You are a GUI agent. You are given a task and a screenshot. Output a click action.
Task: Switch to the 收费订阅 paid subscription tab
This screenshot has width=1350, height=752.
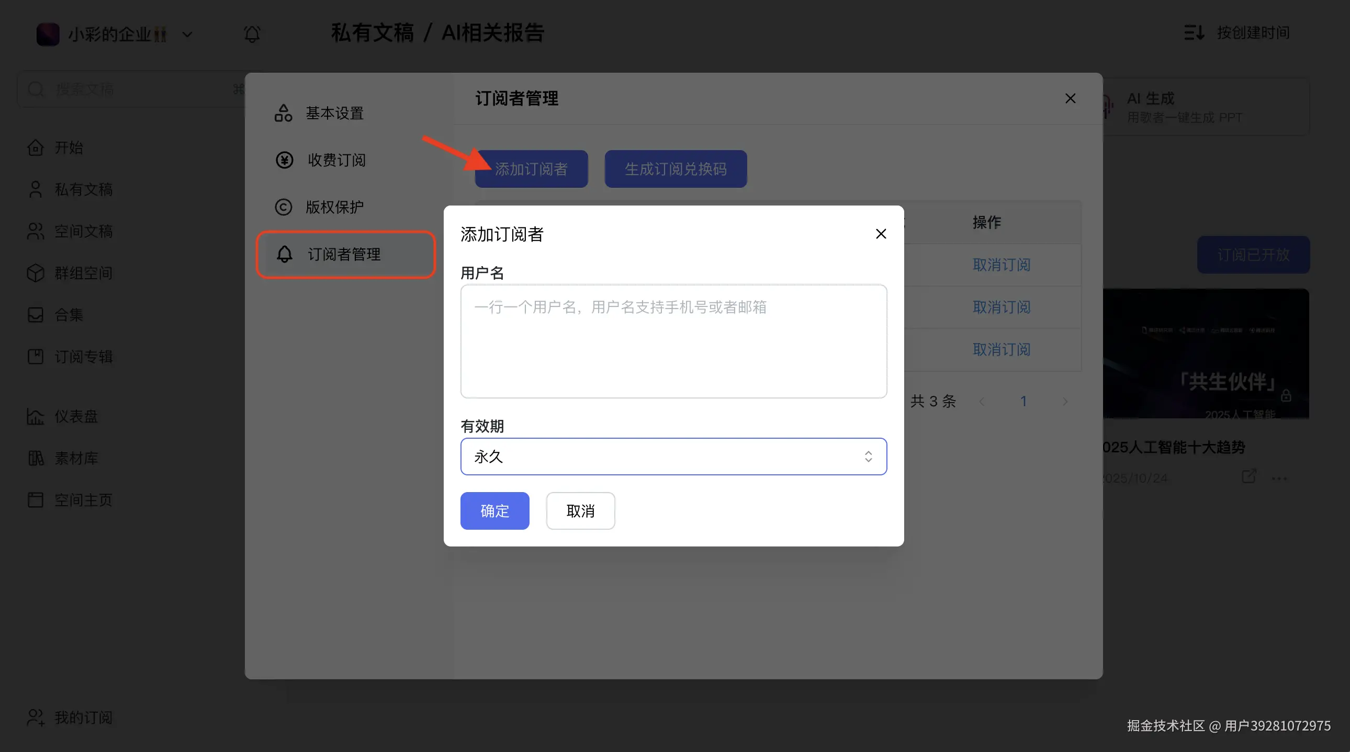(336, 159)
